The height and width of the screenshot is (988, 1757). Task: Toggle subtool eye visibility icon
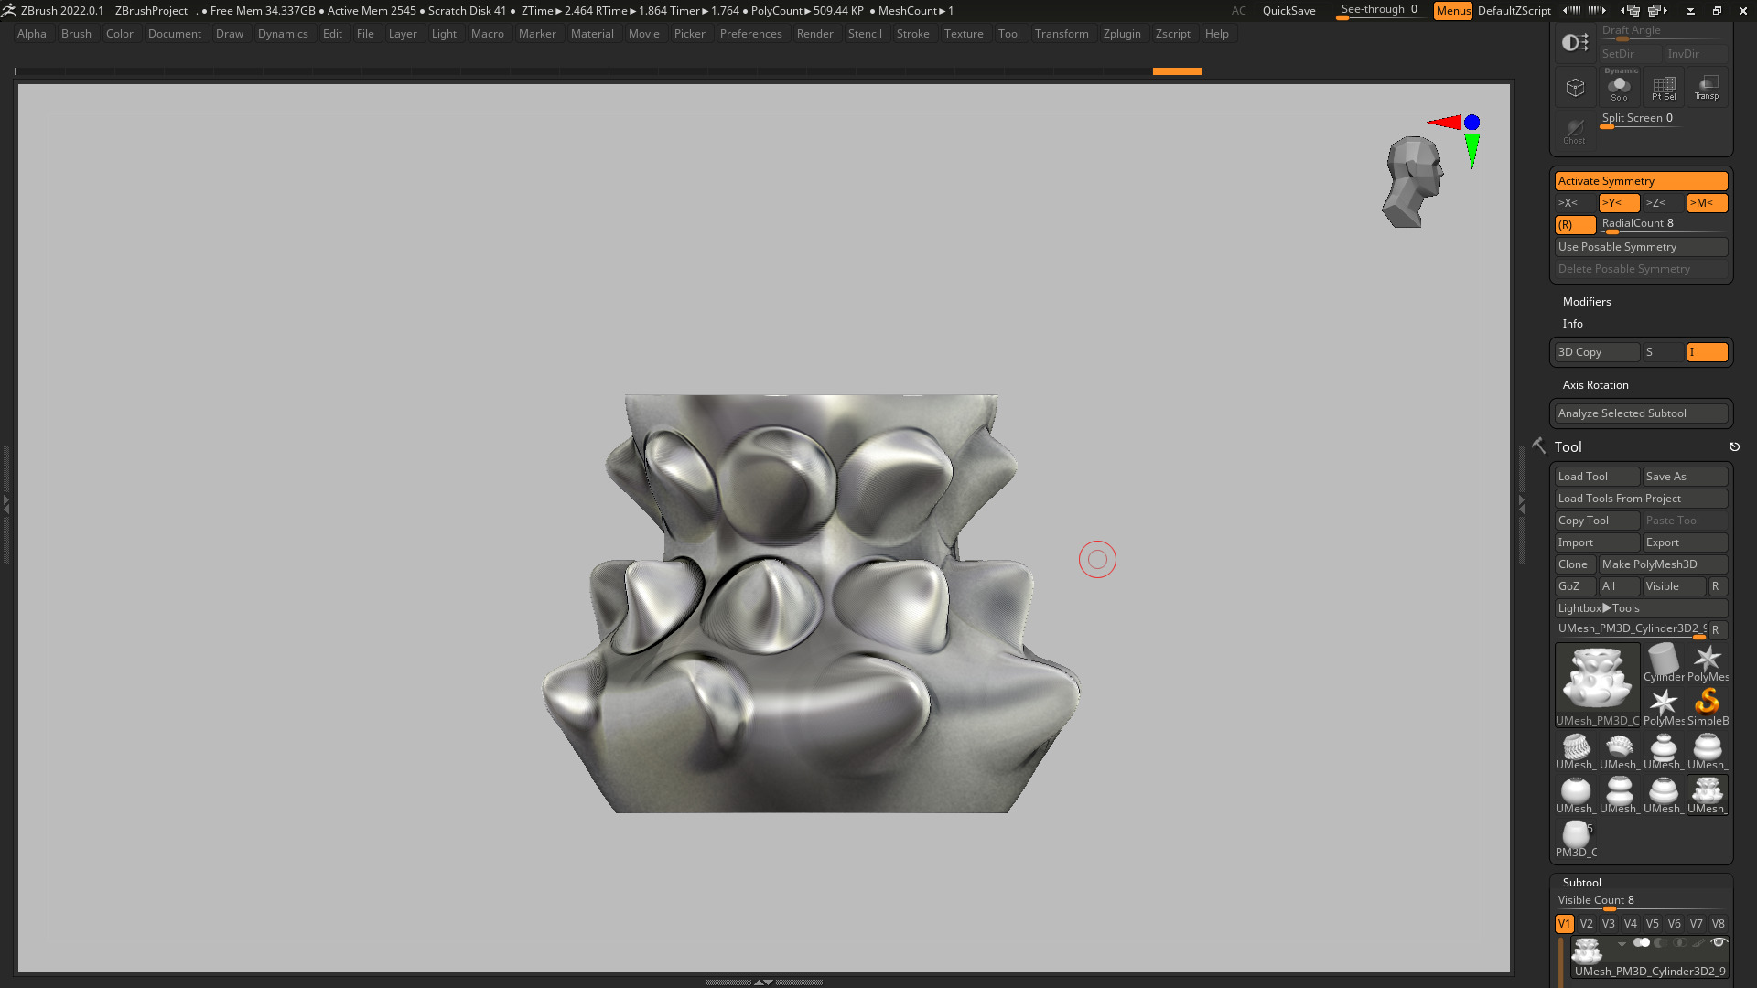(x=1719, y=942)
